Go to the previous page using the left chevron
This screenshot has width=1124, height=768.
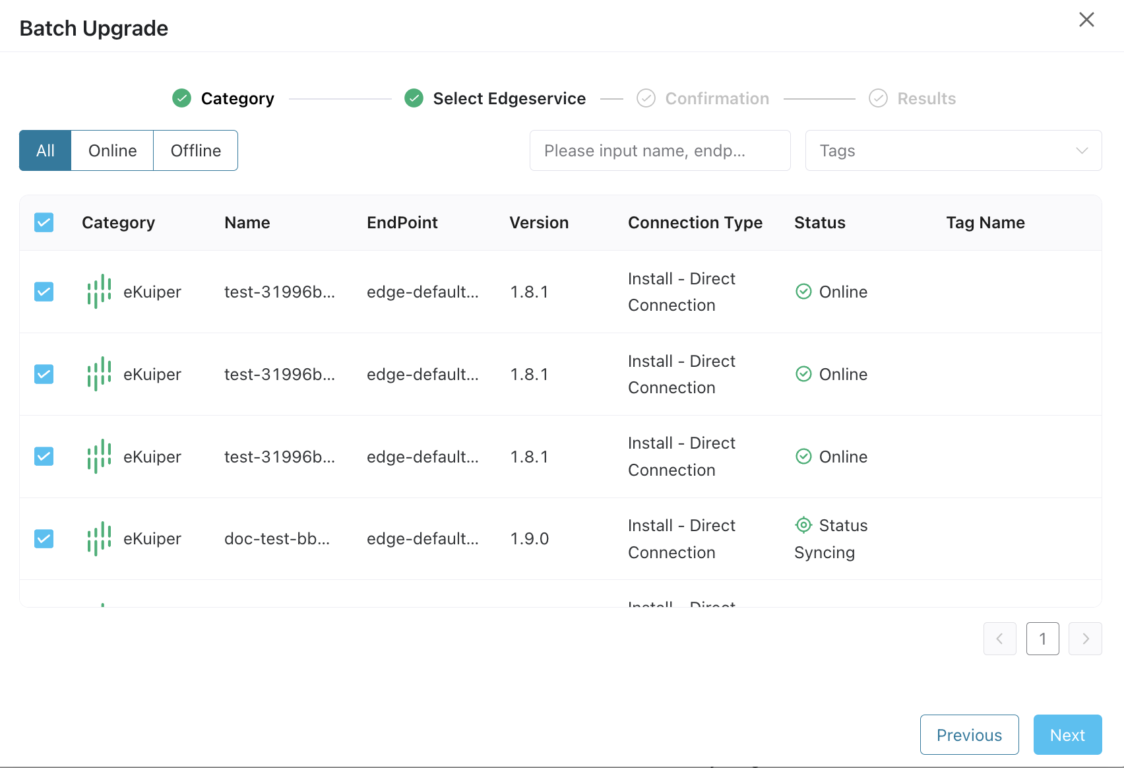pyautogui.click(x=1000, y=639)
